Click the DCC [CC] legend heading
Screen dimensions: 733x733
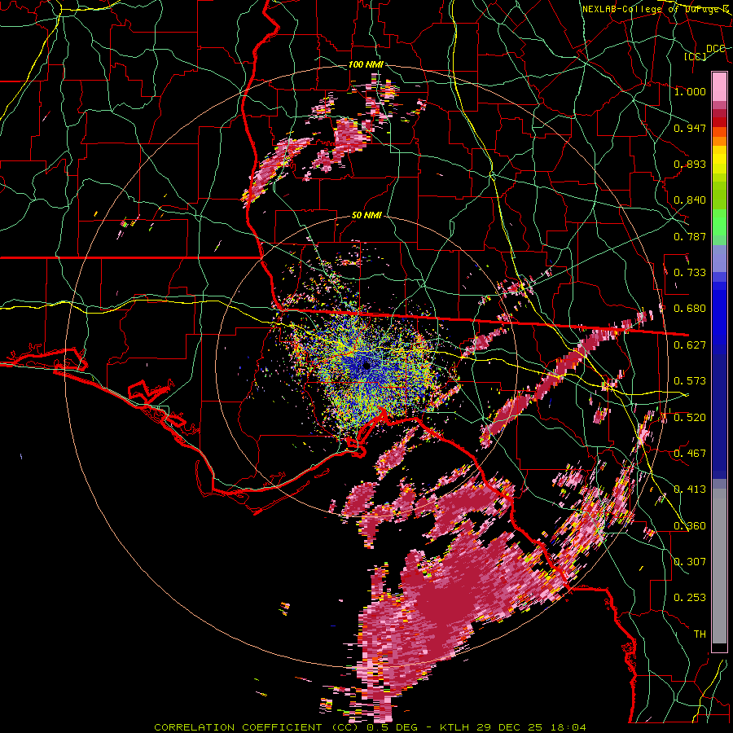point(704,52)
